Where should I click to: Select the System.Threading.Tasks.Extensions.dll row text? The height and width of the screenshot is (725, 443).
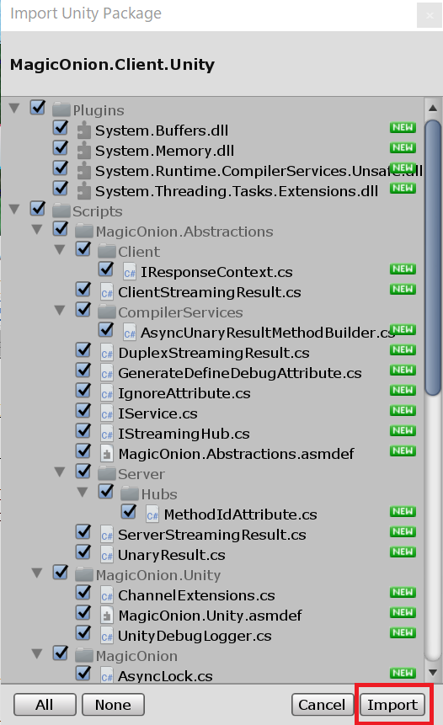237,191
